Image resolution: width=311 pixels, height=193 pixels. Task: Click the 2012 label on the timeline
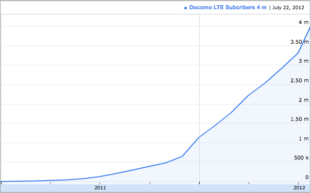pyautogui.click(x=299, y=188)
